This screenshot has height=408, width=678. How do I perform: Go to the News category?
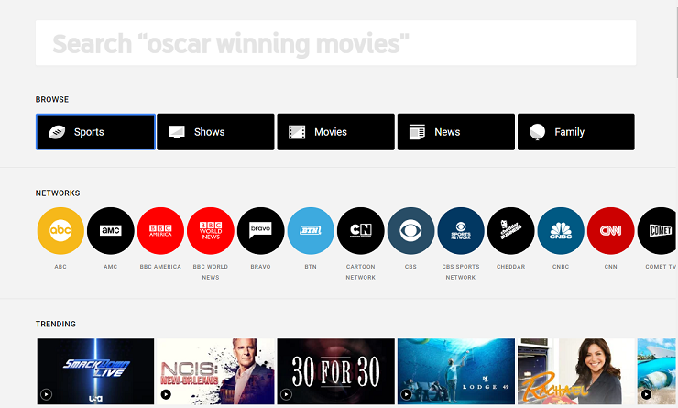[455, 132]
